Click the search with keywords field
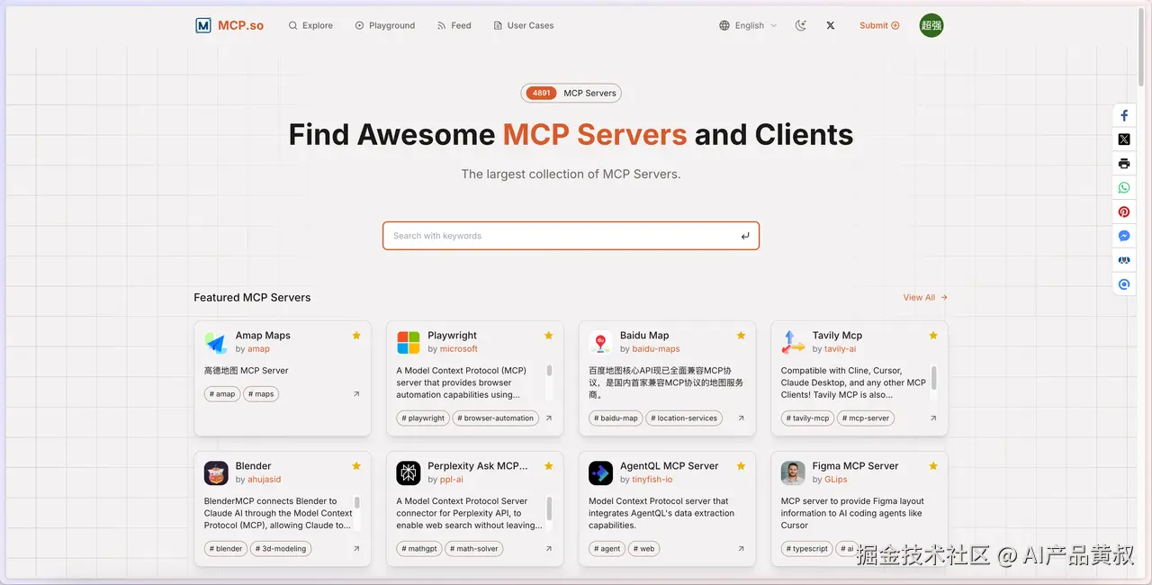 [x=571, y=236]
